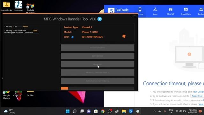This screenshot has height=115, width=204.
Task: Minimize the MFK Ramdisk Tool window
Action: click(131, 16)
